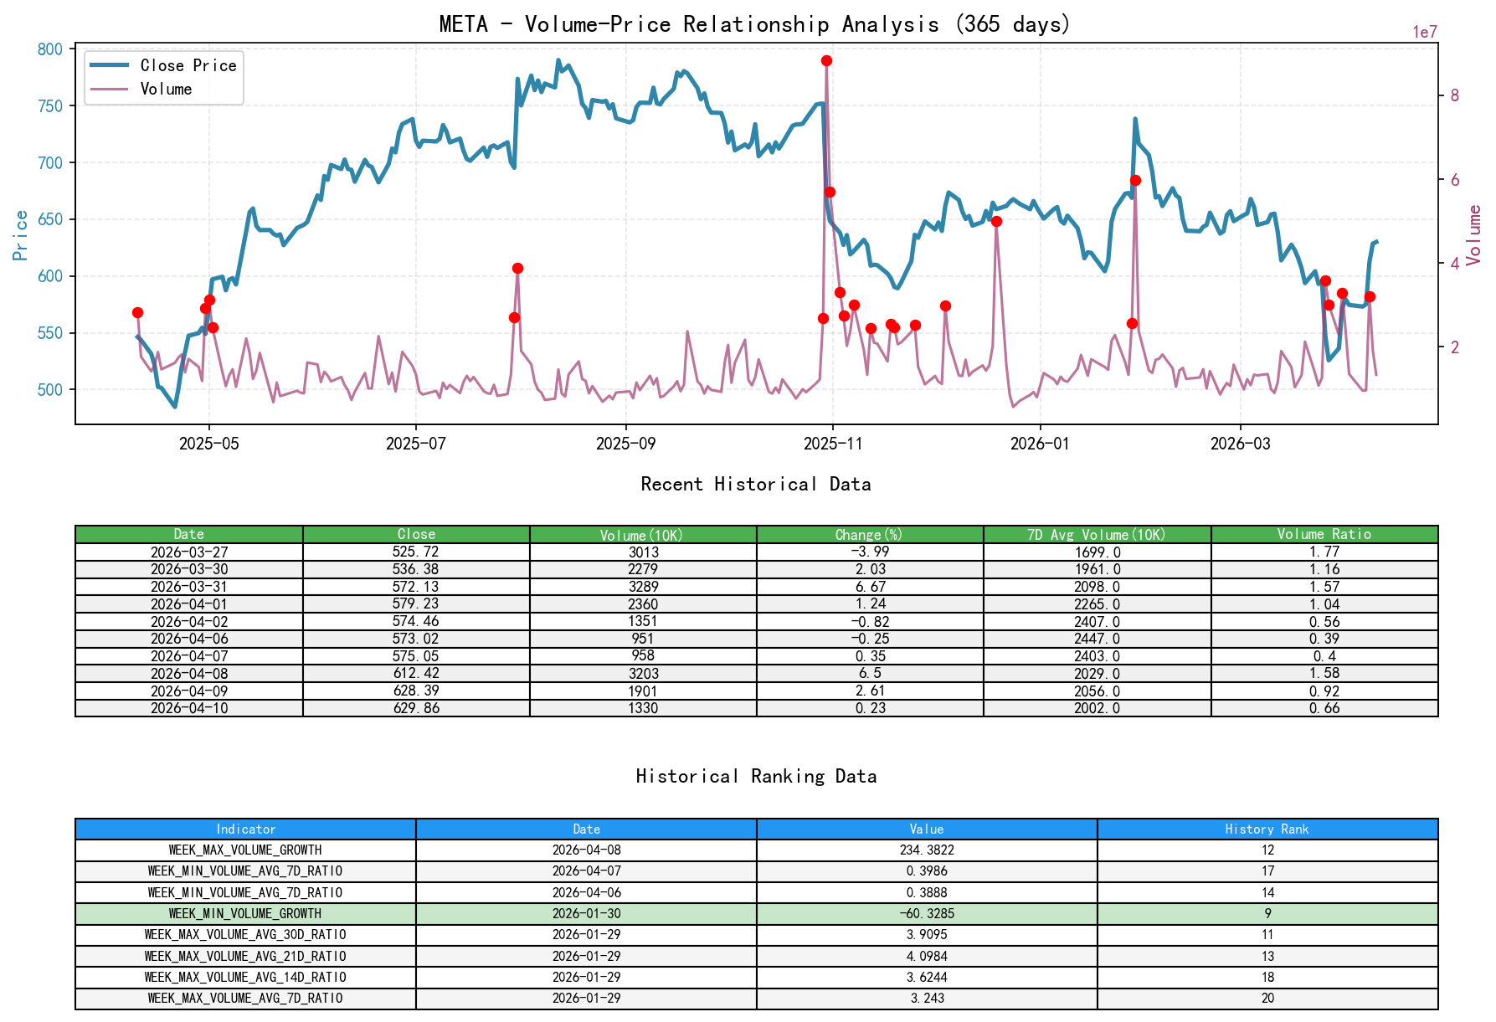
Task: Click the ranking value 0.3888
Action: 927,893
